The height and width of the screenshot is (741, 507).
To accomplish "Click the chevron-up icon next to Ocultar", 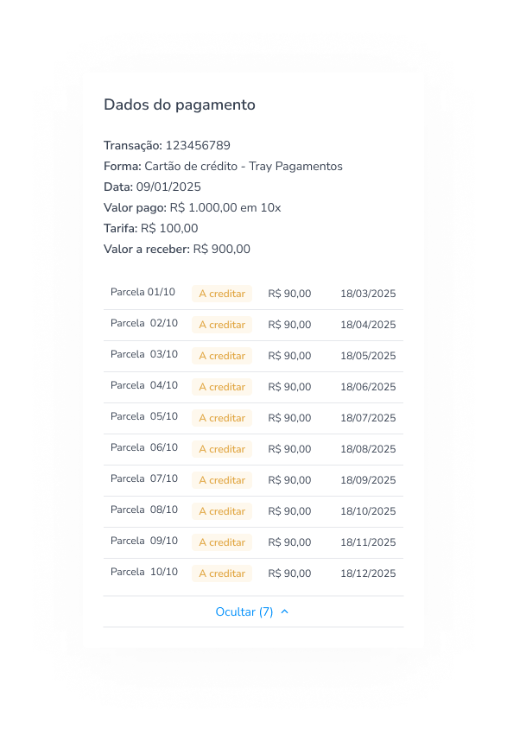I will (284, 611).
